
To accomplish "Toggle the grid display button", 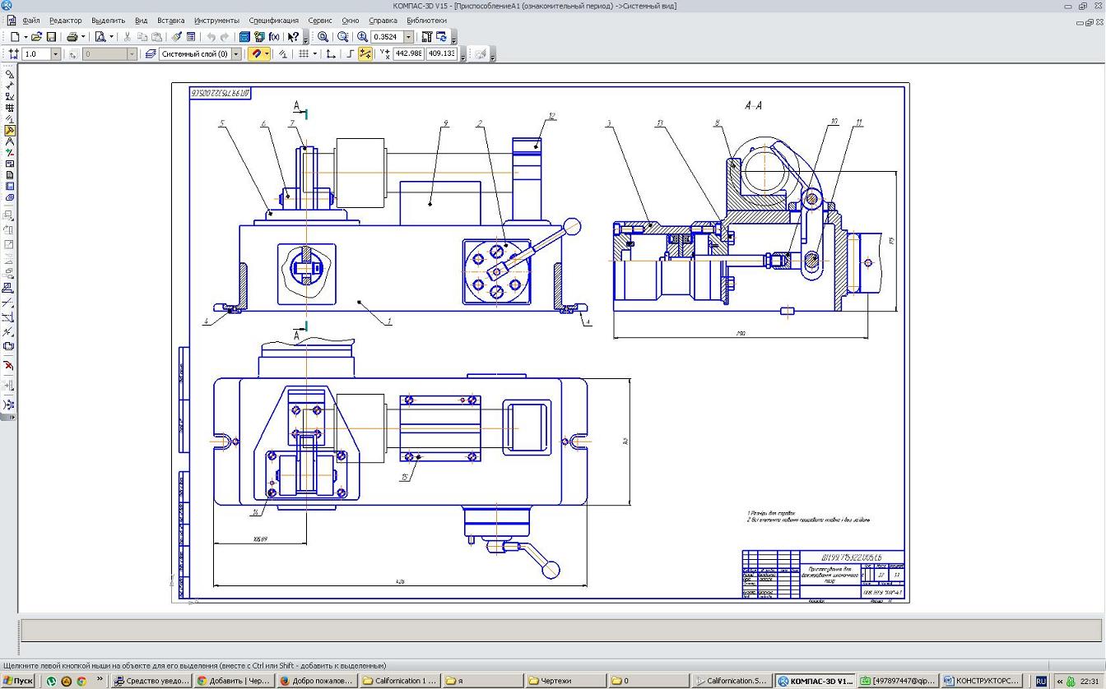I will click(x=304, y=53).
